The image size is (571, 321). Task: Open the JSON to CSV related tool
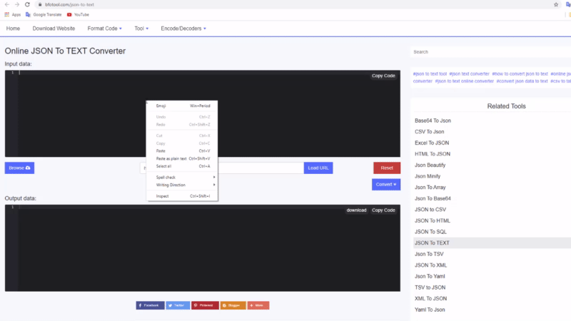pos(430,210)
